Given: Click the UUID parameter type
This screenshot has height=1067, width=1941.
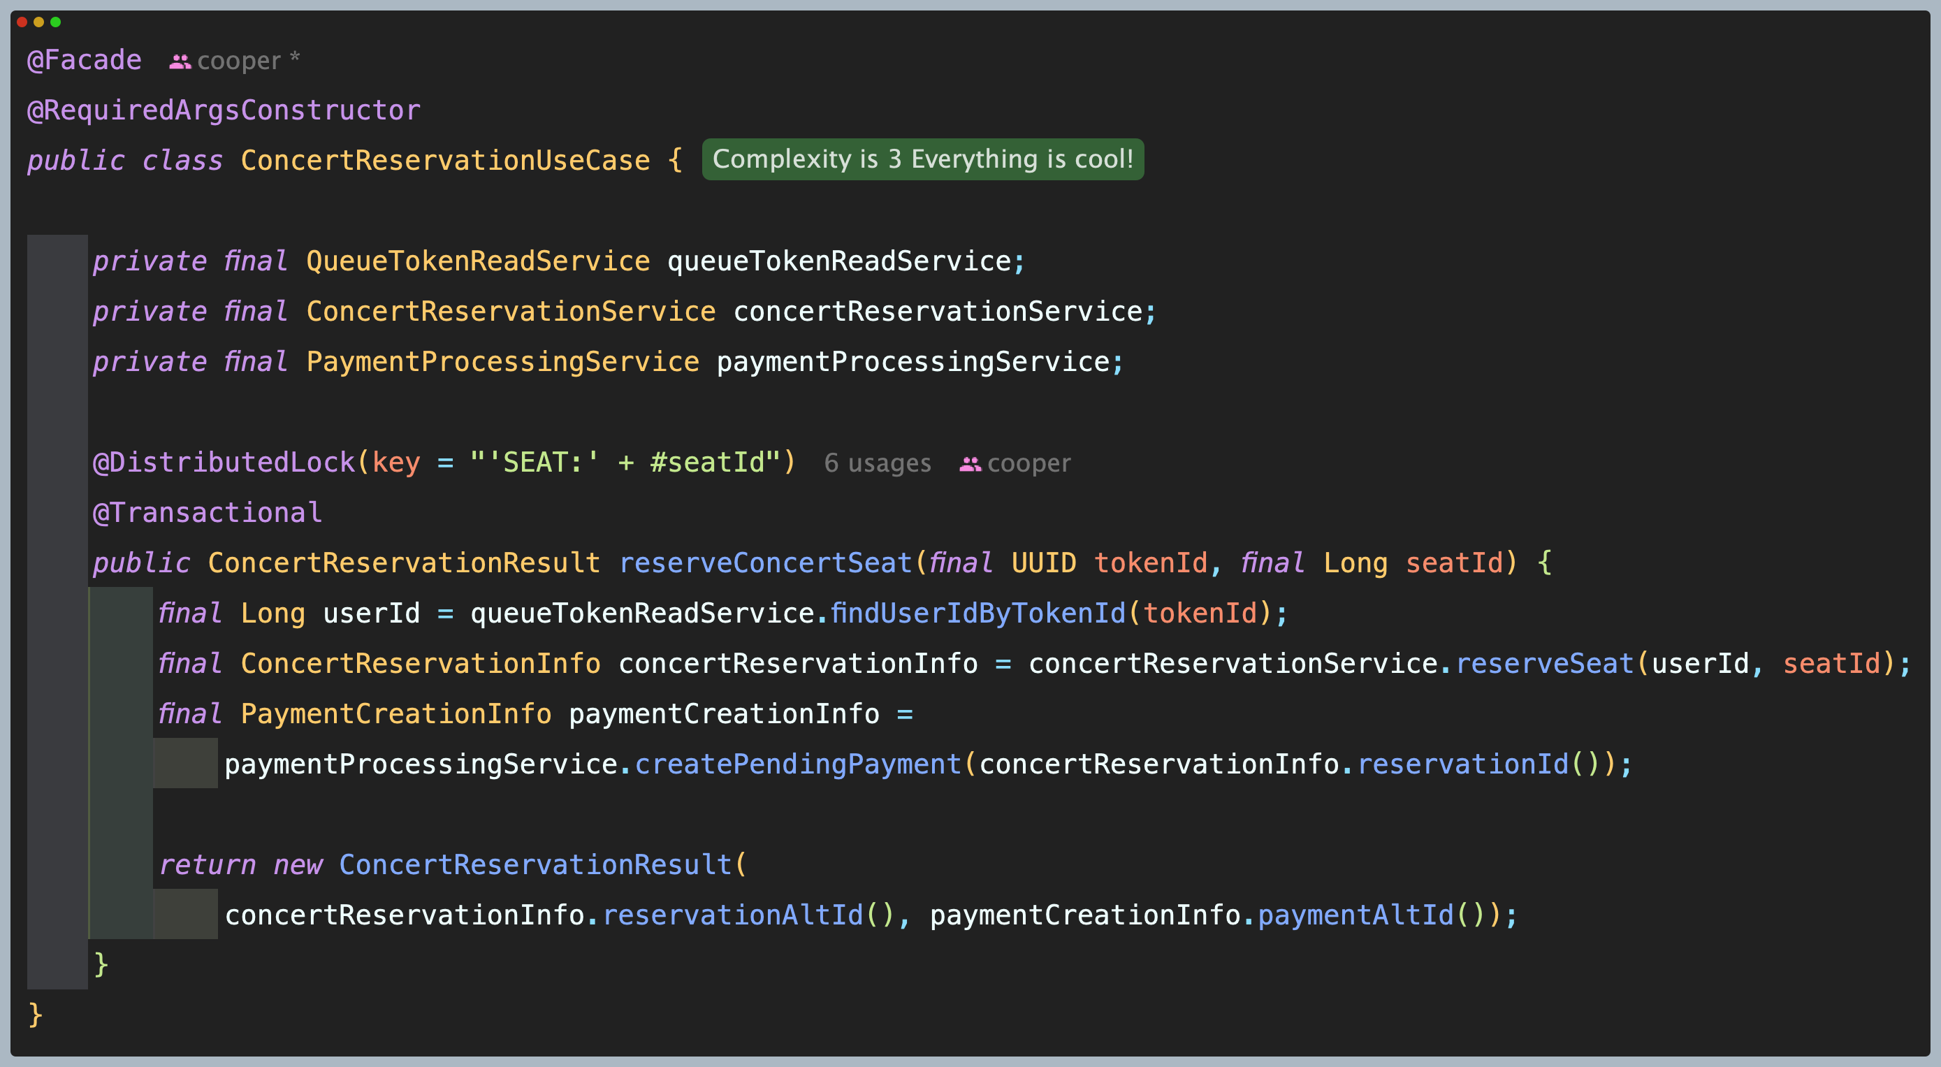Looking at the screenshot, I should coord(1044,563).
